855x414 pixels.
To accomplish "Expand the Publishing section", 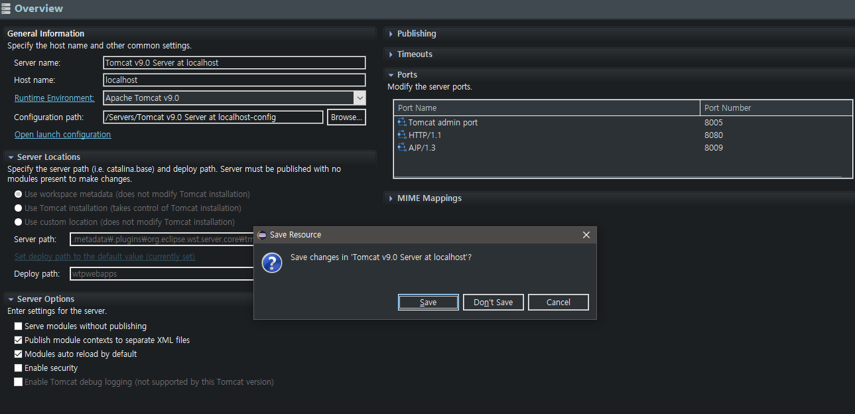I will (x=391, y=34).
